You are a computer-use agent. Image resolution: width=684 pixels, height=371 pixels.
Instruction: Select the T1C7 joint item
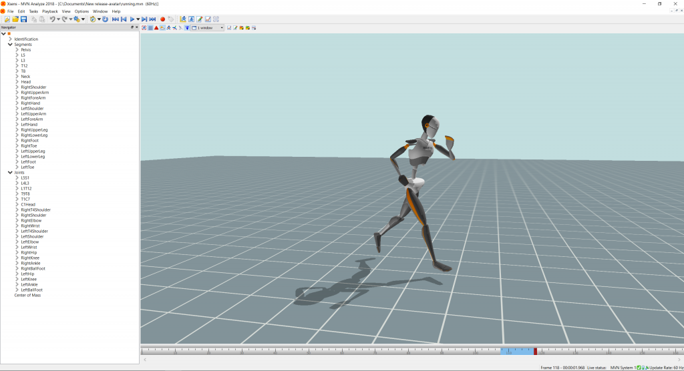pyautogui.click(x=25, y=200)
